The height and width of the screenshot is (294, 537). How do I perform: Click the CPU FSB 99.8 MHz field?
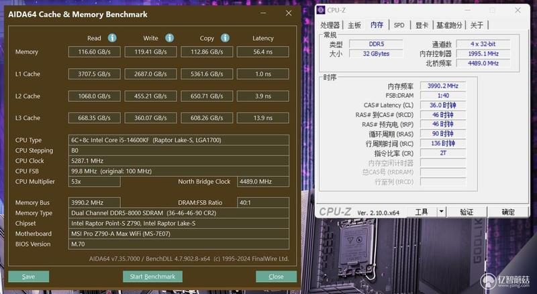pos(179,171)
